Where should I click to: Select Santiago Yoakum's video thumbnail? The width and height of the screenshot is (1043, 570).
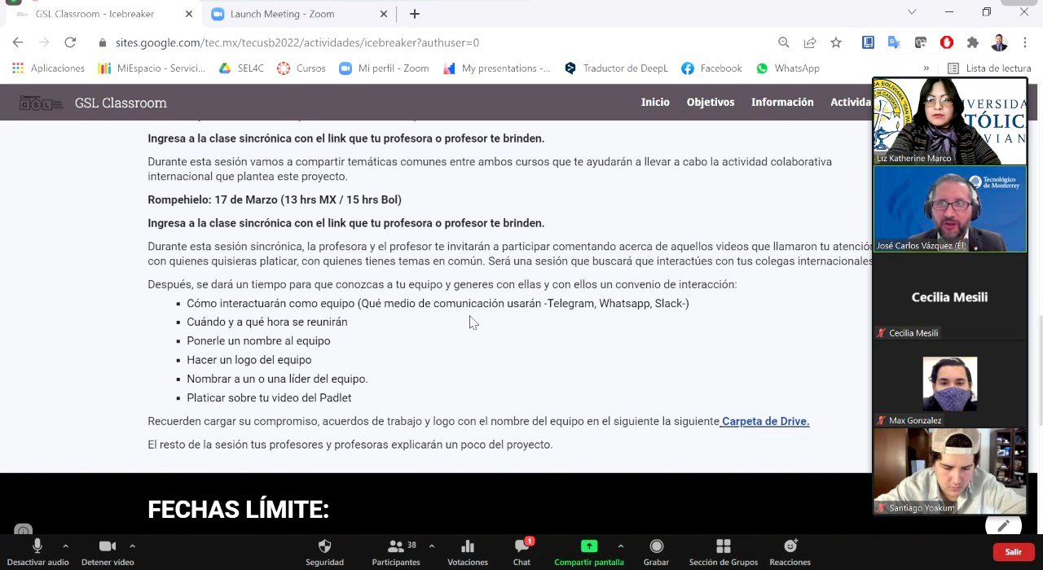949,471
